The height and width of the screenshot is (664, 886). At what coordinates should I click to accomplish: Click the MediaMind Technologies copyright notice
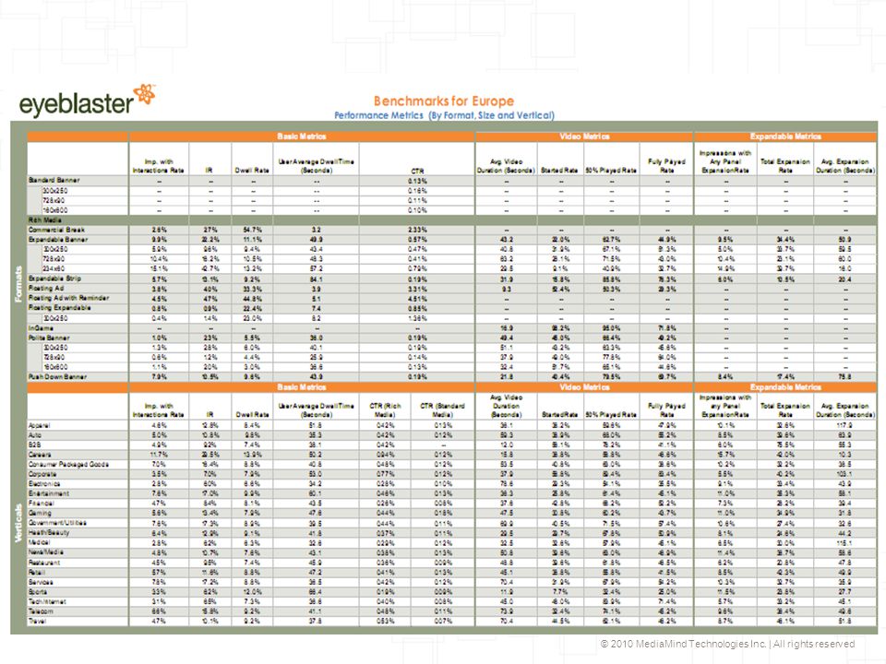click(727, 644)
